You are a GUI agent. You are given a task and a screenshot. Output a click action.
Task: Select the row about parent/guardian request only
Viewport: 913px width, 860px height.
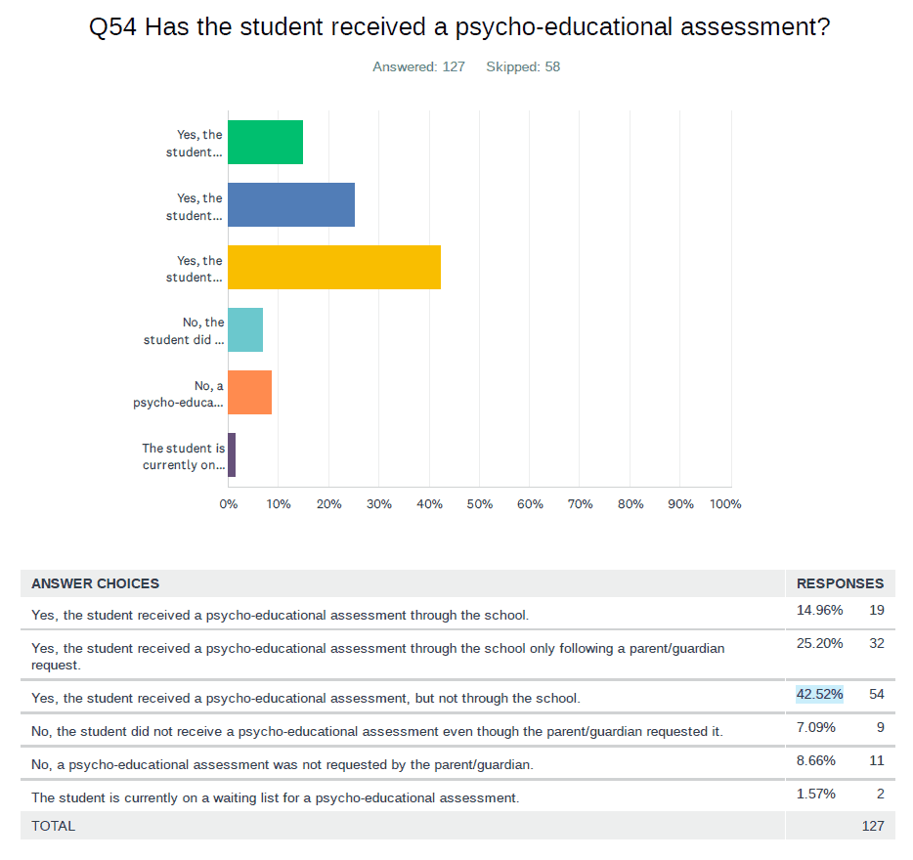[377, 656]
